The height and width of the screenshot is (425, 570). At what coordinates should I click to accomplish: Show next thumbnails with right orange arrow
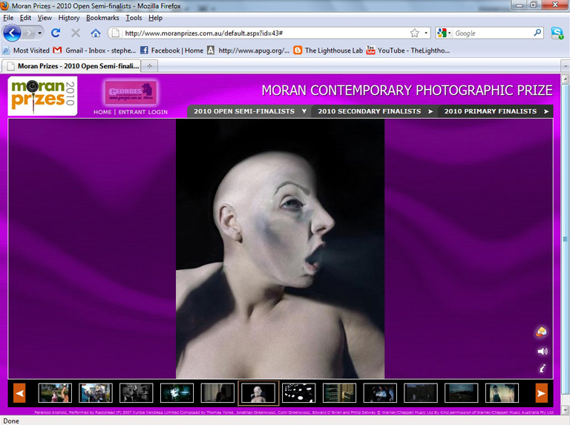pyautogui.click(x=541, y=393)
